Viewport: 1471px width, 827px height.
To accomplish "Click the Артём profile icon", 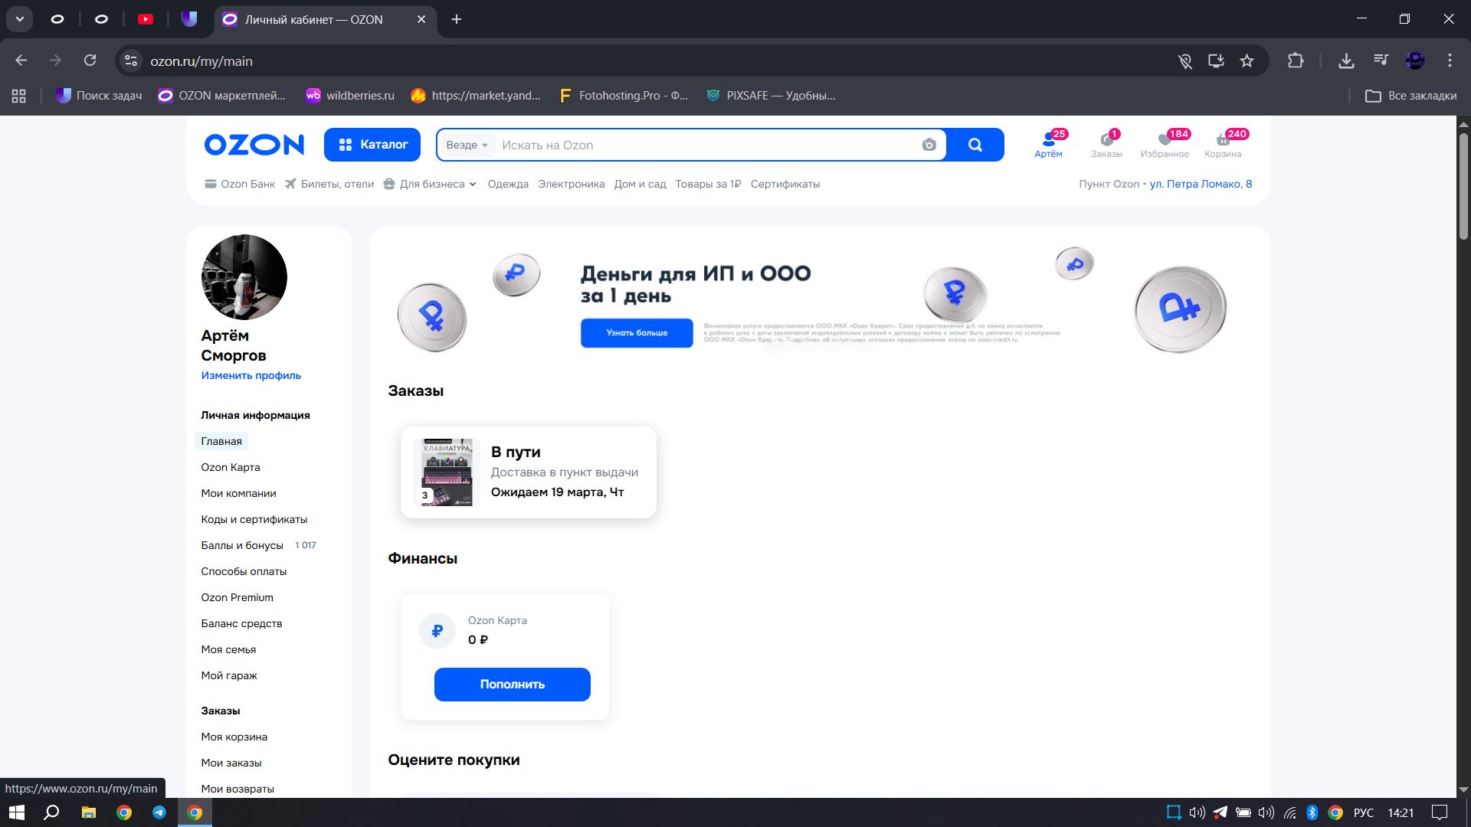I will 1048,141.
